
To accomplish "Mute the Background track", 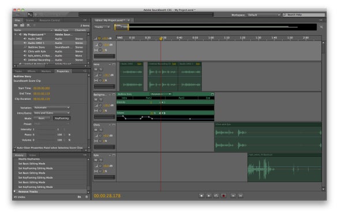I will coord(96,100).
